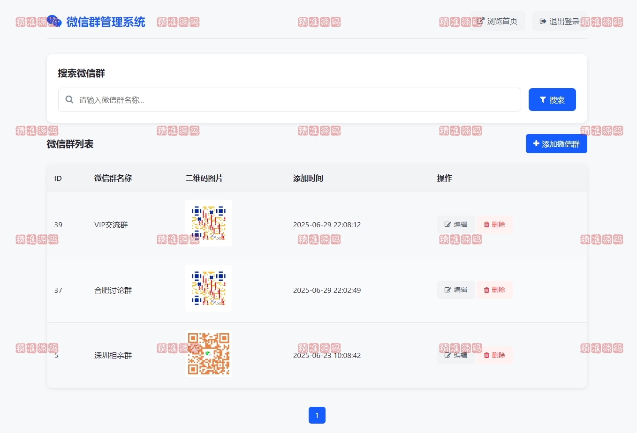Delete the VIP交流群 row
Screen dimensions: 637x433
pyautogui.click(x=494, y=224)
